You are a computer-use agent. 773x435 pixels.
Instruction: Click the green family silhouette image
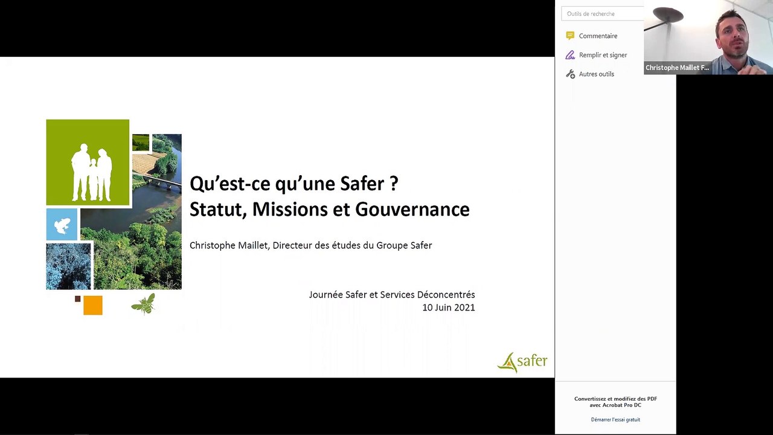pyautogui.click(x=88, y=163)
